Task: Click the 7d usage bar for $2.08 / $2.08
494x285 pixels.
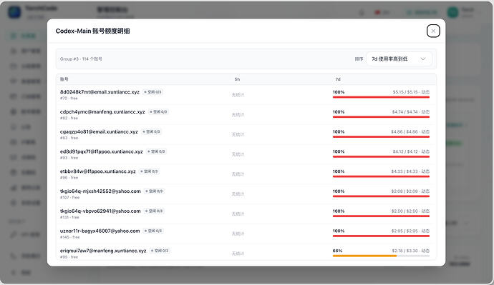Action: [x=381, y=196]
